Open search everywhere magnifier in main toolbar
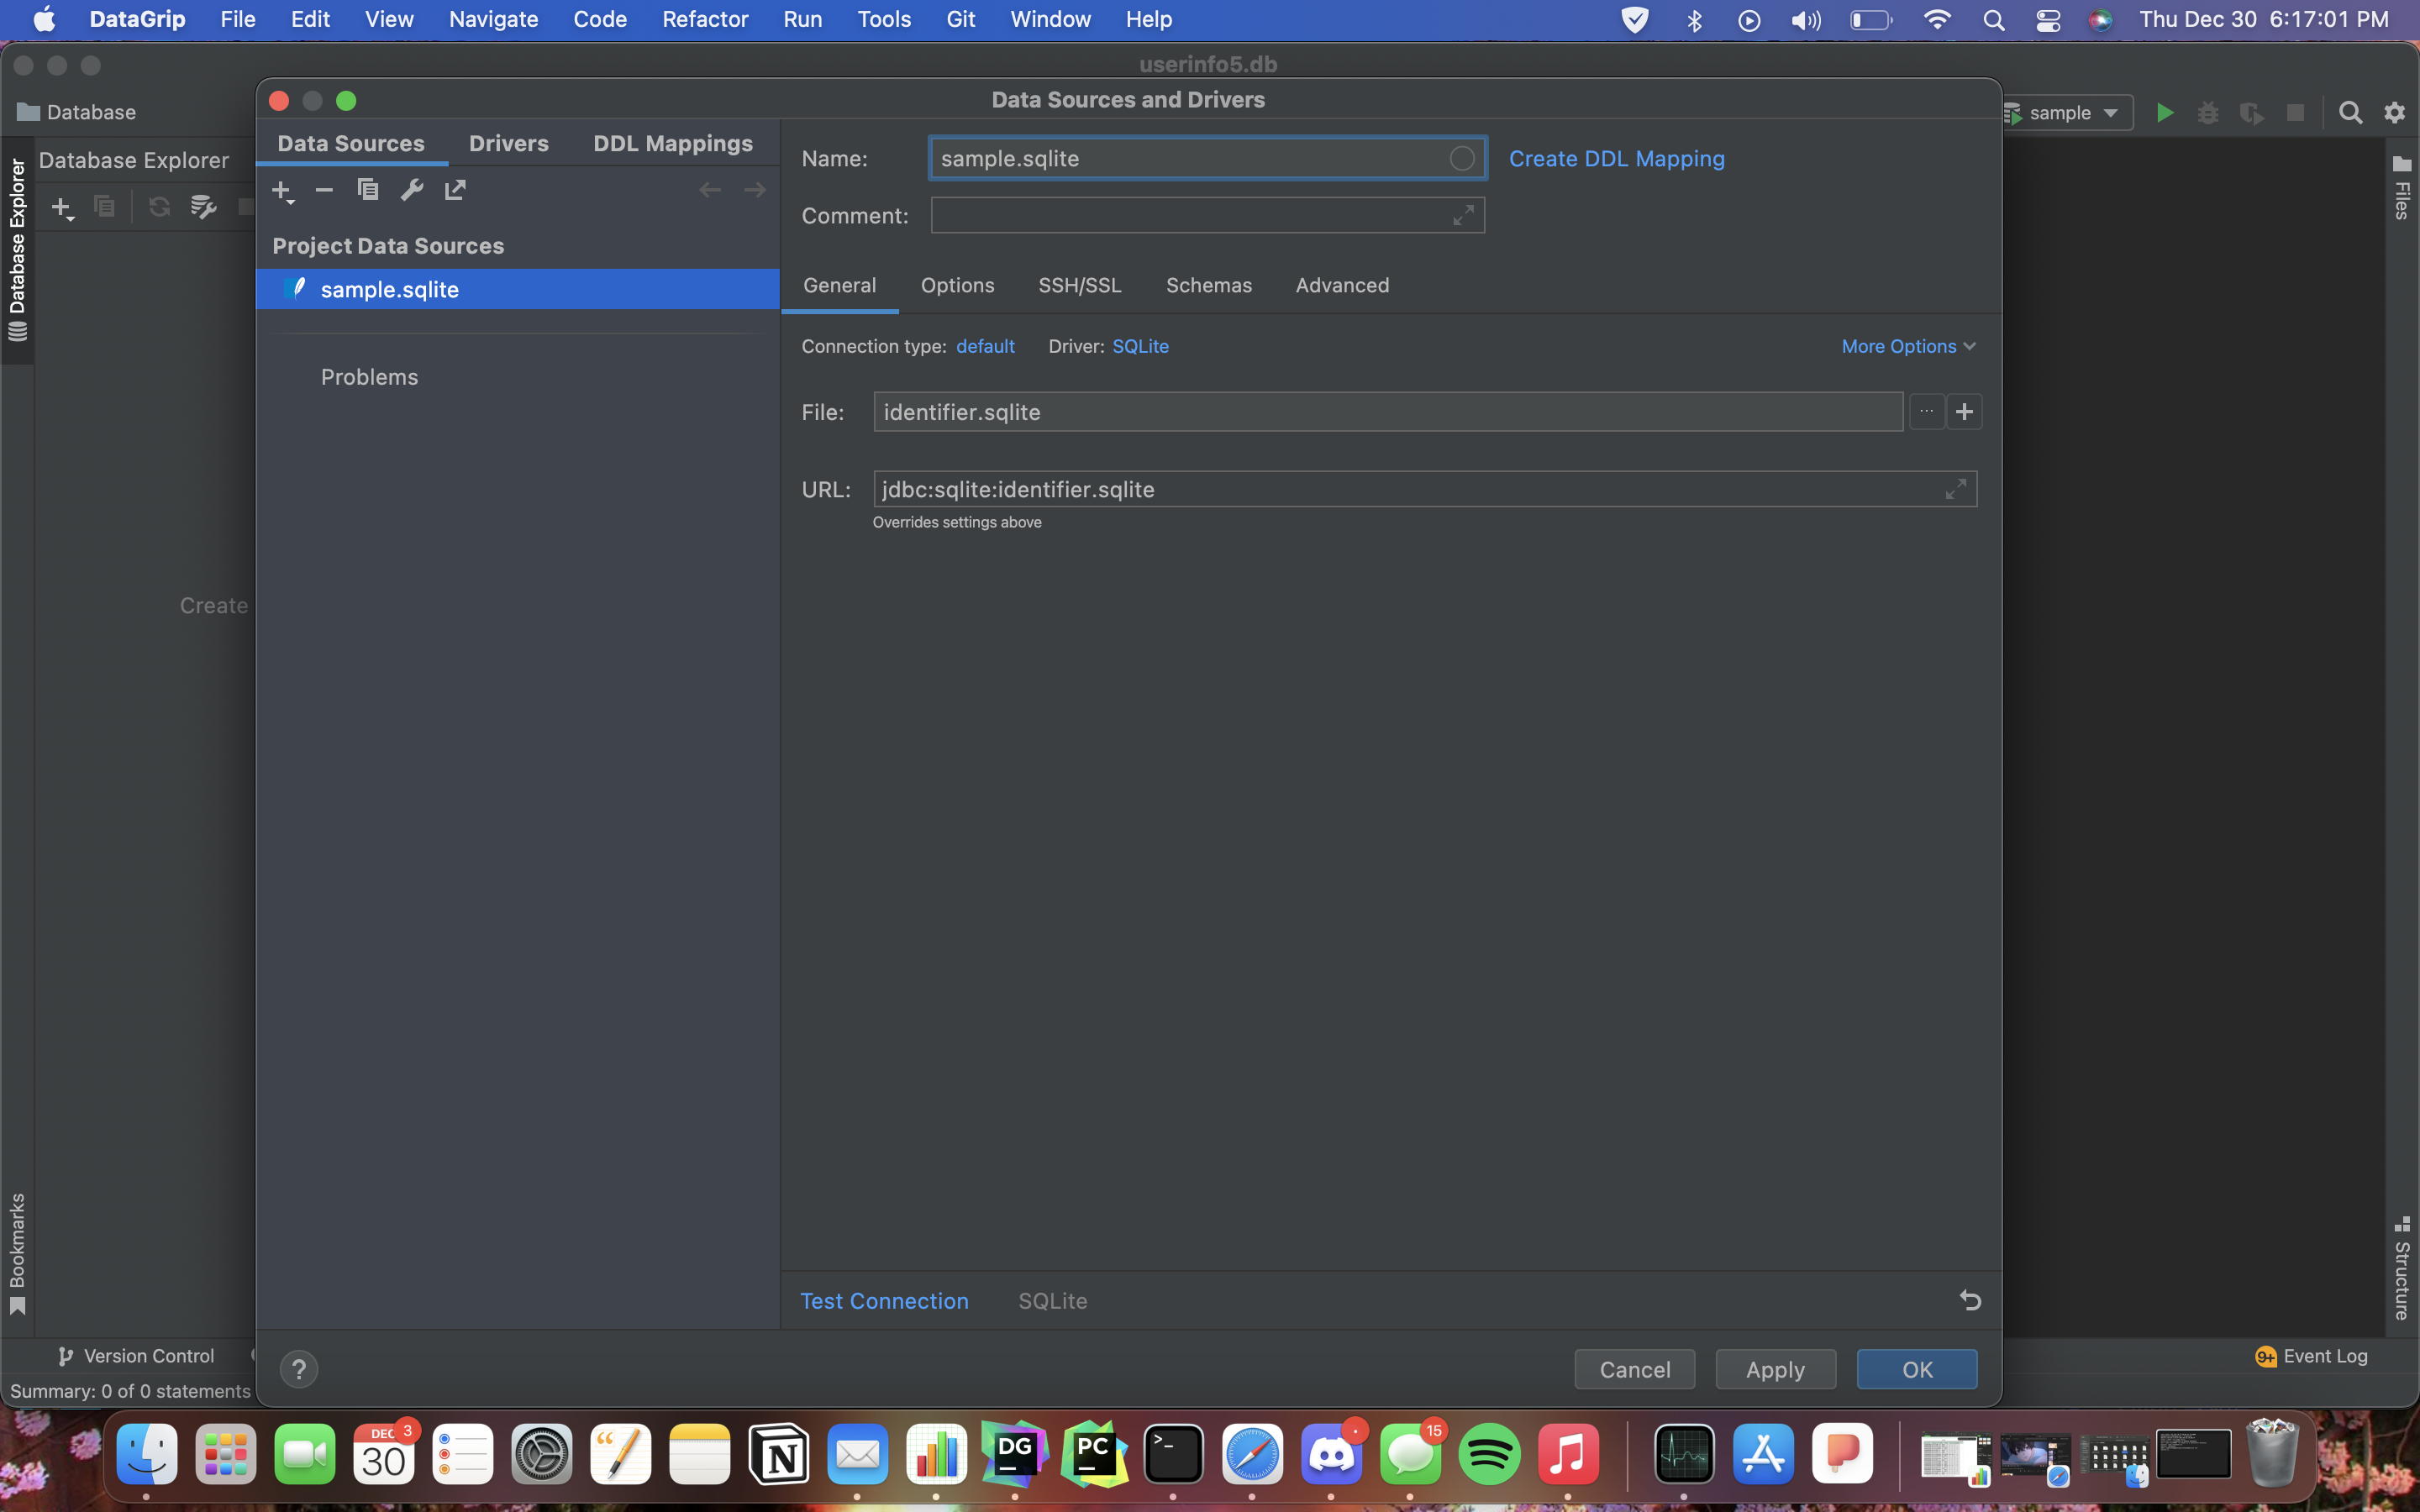Screen dimensions: 2420x1512 click(x=2350, y=112)
